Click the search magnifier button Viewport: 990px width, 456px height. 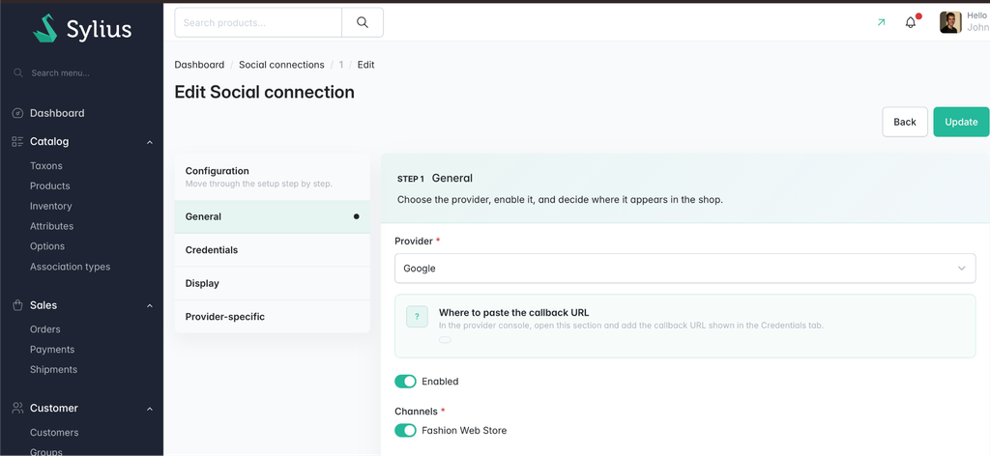363,23
